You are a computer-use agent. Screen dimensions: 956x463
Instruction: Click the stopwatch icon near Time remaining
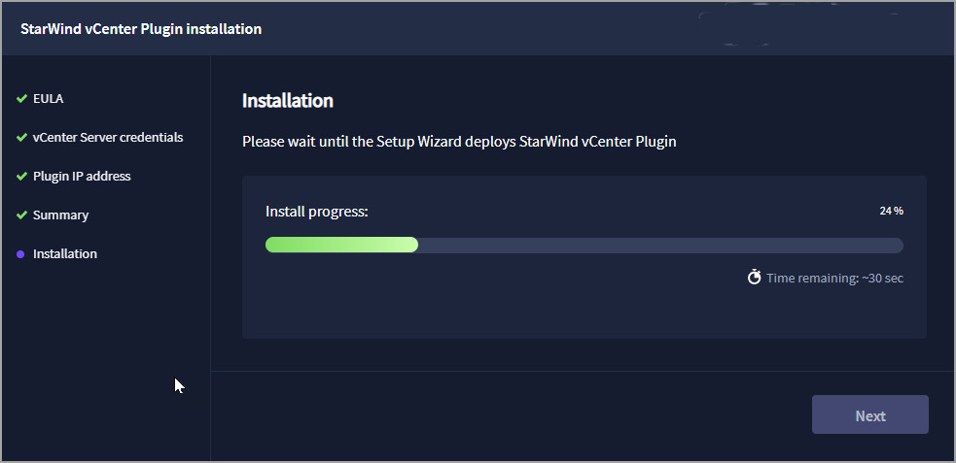(x=754, y=278)
